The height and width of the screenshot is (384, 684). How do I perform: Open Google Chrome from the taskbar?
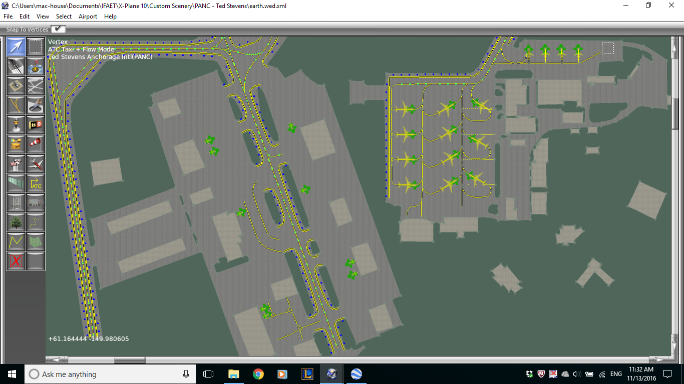click(x=258, y=374)
